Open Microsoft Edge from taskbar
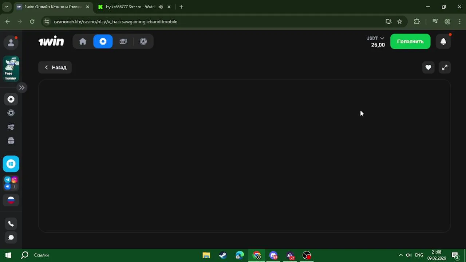466x262 pixels. pyautogui.click(x=240, y=255)
